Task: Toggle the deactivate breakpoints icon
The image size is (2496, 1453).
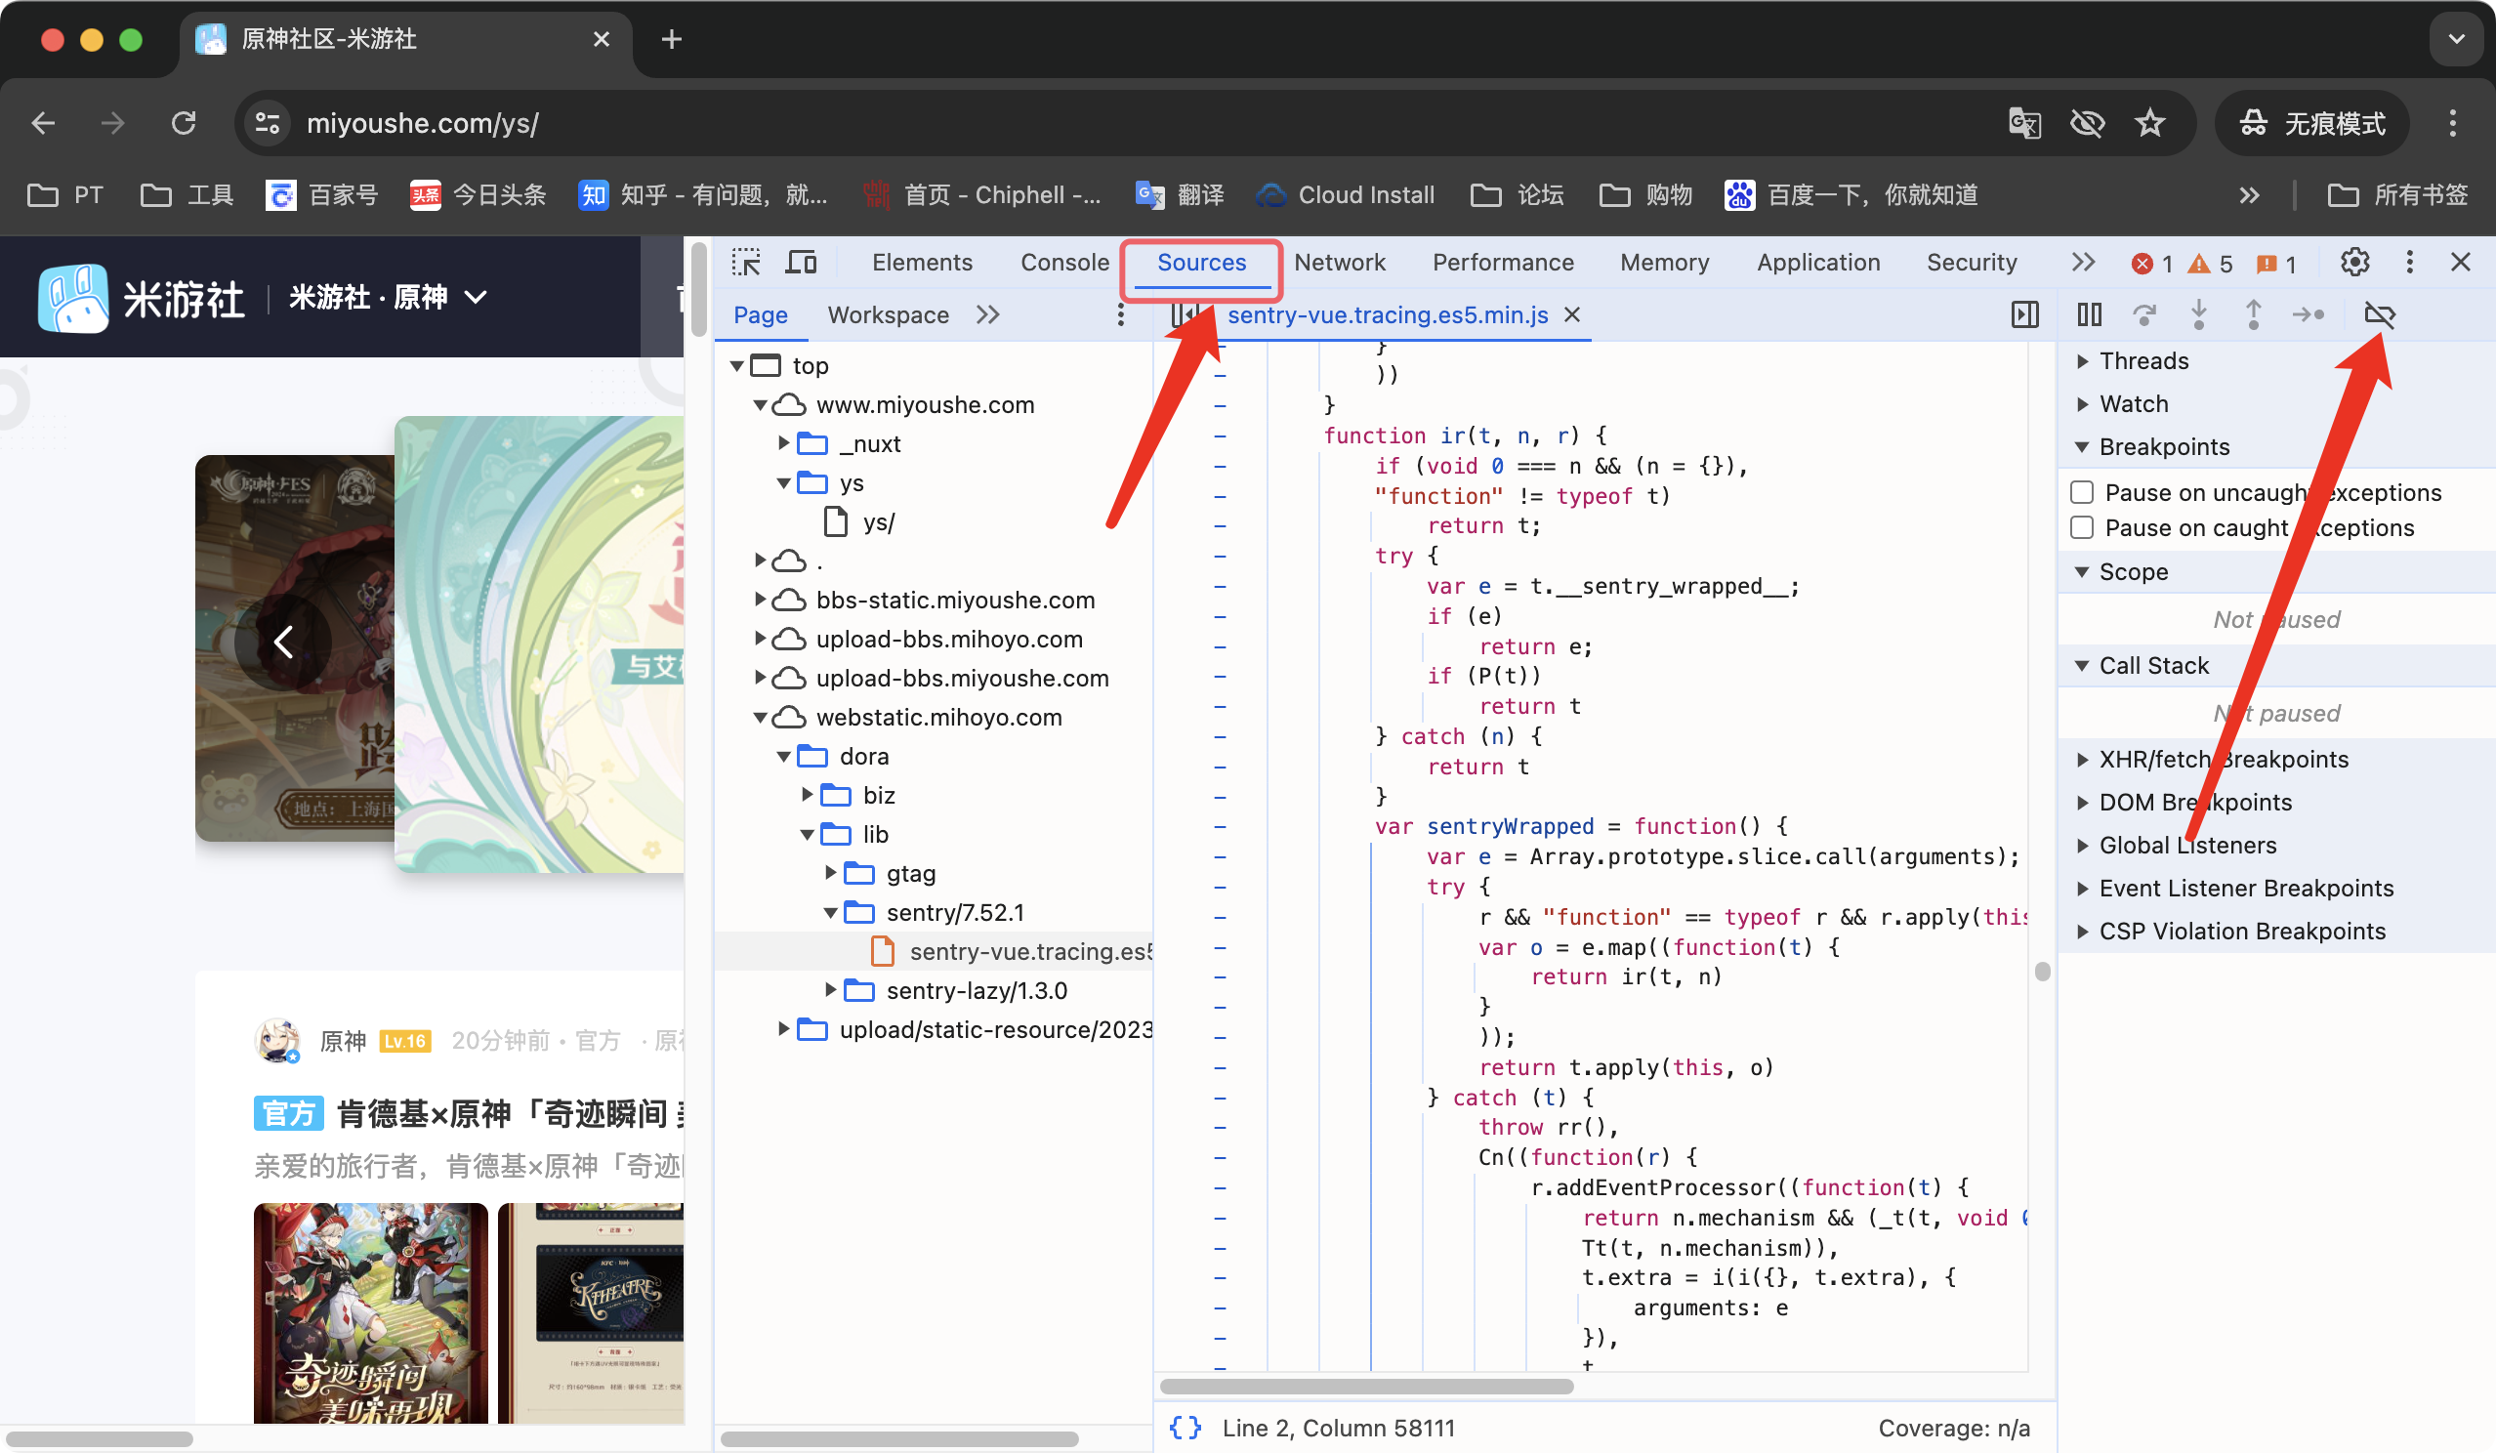Action: tap(2379, 315)
